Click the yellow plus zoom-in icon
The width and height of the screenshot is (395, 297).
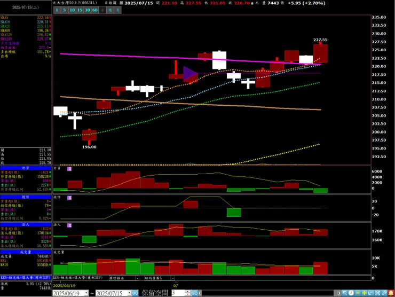[x=364, y=293]
